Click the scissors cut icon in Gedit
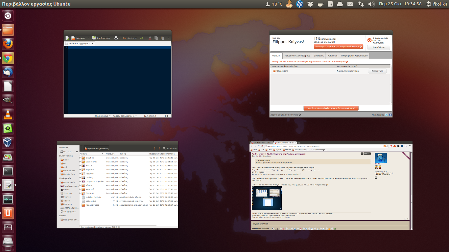 tap(150, 38)
